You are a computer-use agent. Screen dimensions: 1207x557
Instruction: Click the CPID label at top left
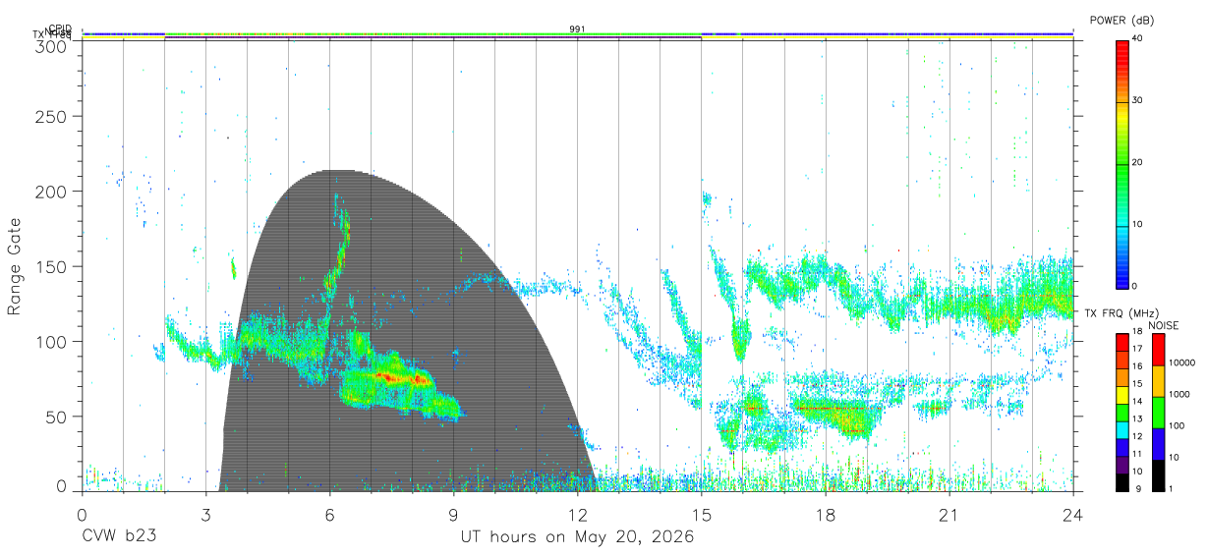[60, 28]
